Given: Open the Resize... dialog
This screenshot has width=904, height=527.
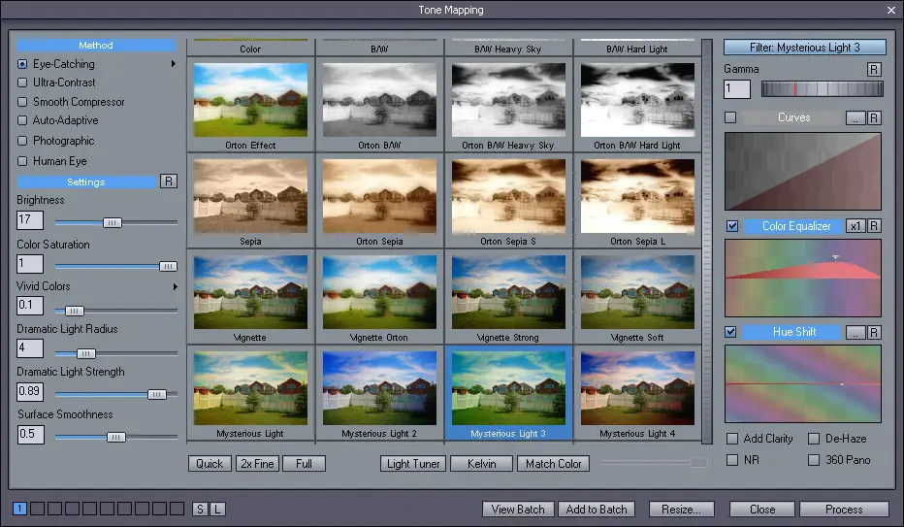Looking at the screenshot, I should tap(682, 510).
